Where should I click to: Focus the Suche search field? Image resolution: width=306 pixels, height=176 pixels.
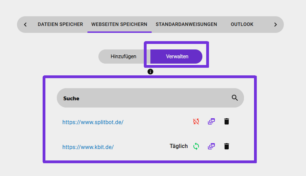[x=142, y=98]
